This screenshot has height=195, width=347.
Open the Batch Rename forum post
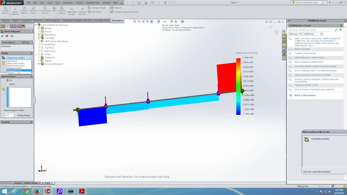pos(302,49)
